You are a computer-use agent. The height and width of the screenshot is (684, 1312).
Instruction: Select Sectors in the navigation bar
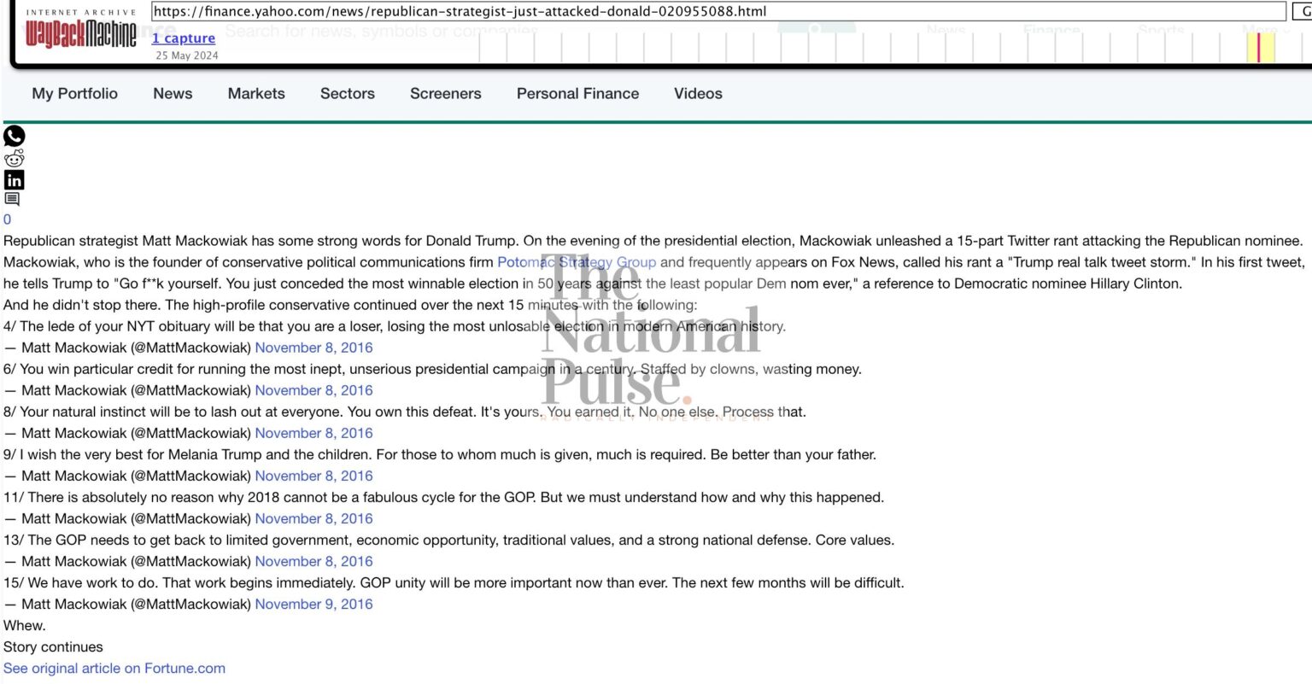(x=348, y=94)
